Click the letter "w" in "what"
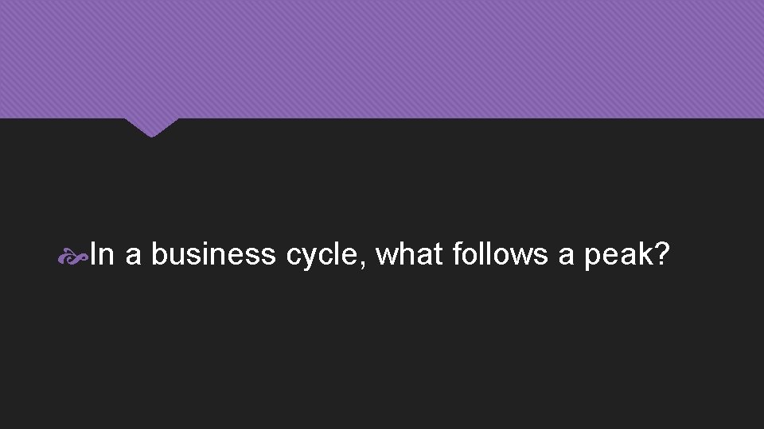764x429 pixels. [x=387, y=256]
